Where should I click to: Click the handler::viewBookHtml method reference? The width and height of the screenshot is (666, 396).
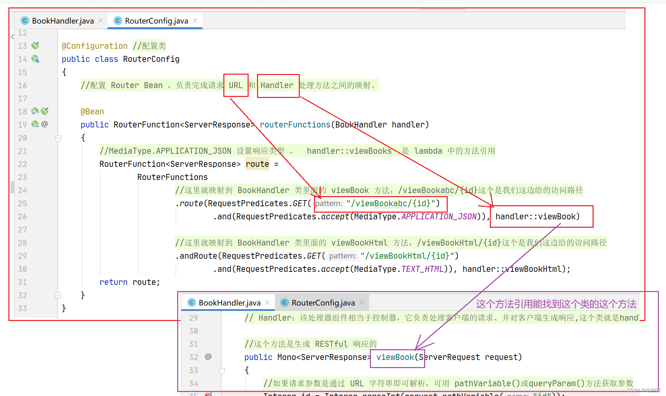tap(512, 269)
